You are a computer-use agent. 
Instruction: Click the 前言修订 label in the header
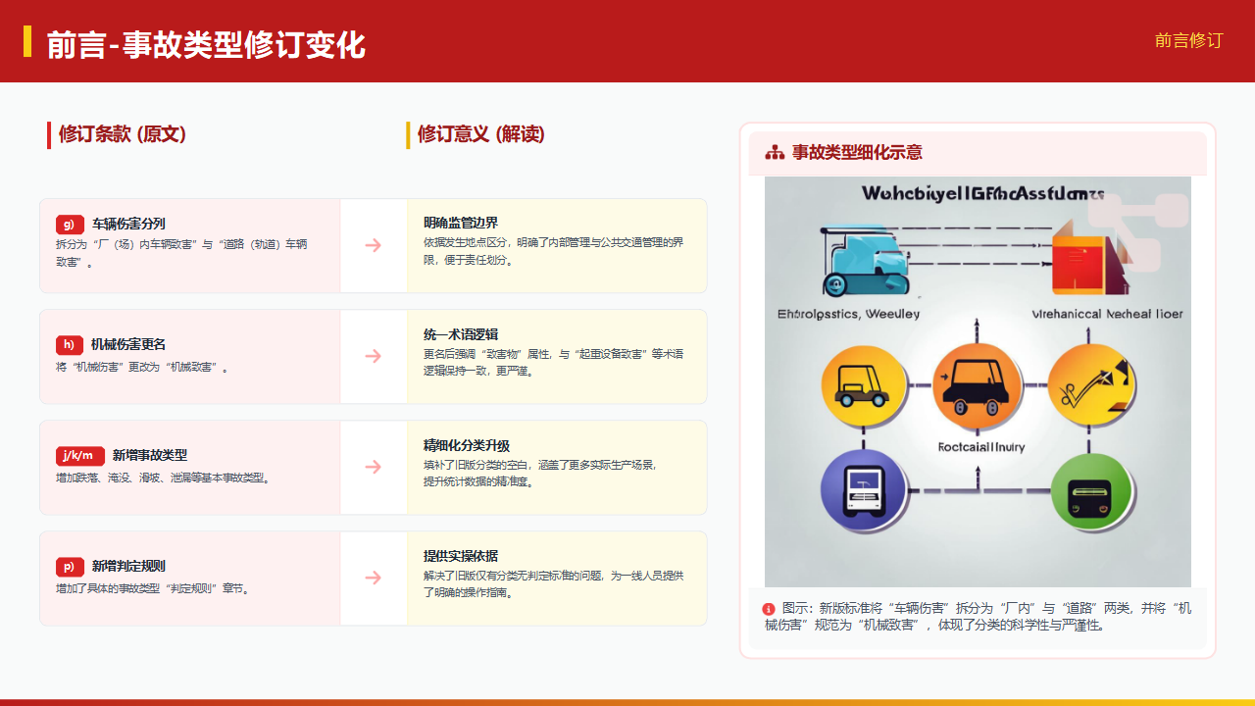[1188, 41]
